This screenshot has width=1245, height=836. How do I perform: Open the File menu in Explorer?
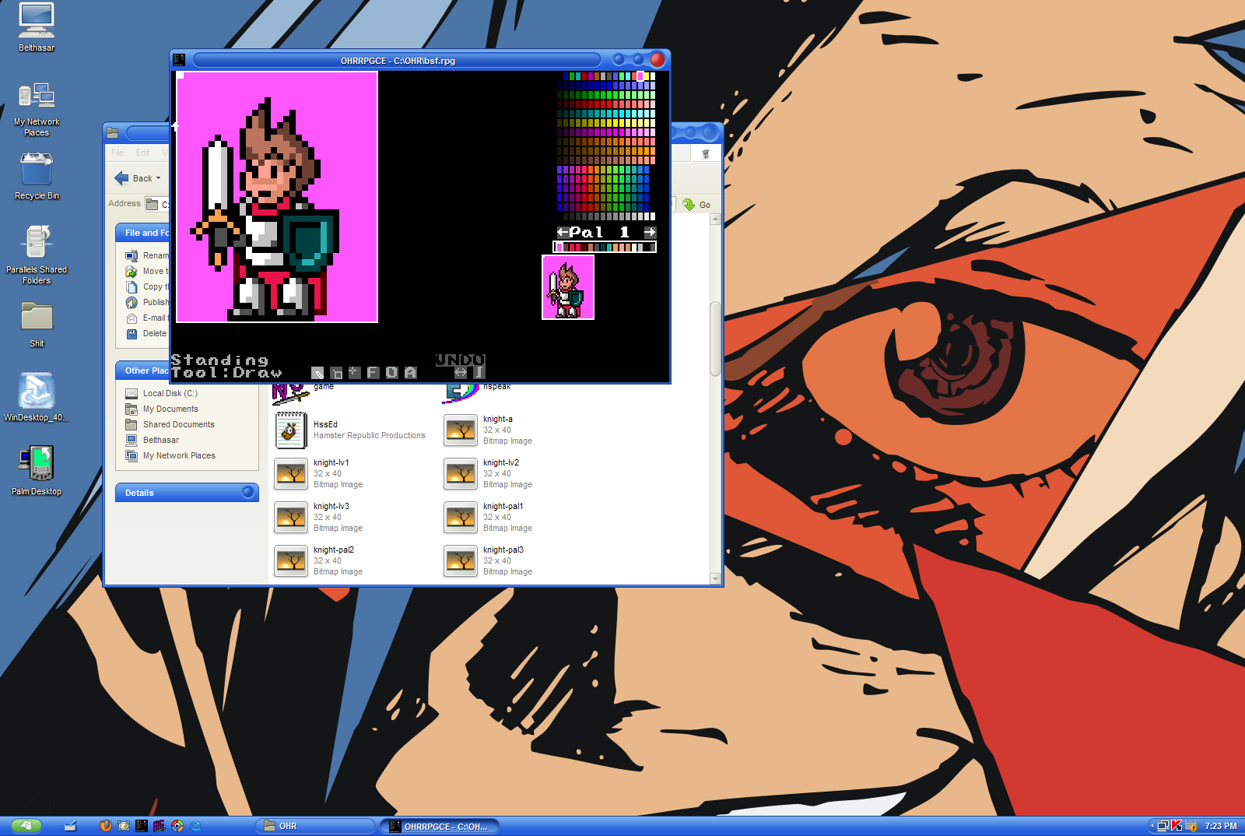[x=117, y=153]
